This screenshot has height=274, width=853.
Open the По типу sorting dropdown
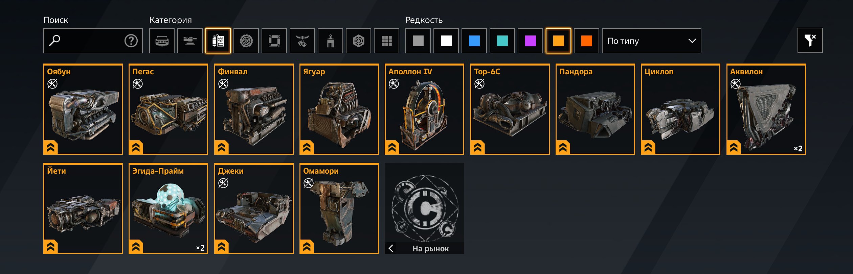651,41
